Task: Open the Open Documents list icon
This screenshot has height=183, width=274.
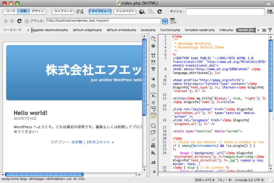Action: (x=153, y=38)
